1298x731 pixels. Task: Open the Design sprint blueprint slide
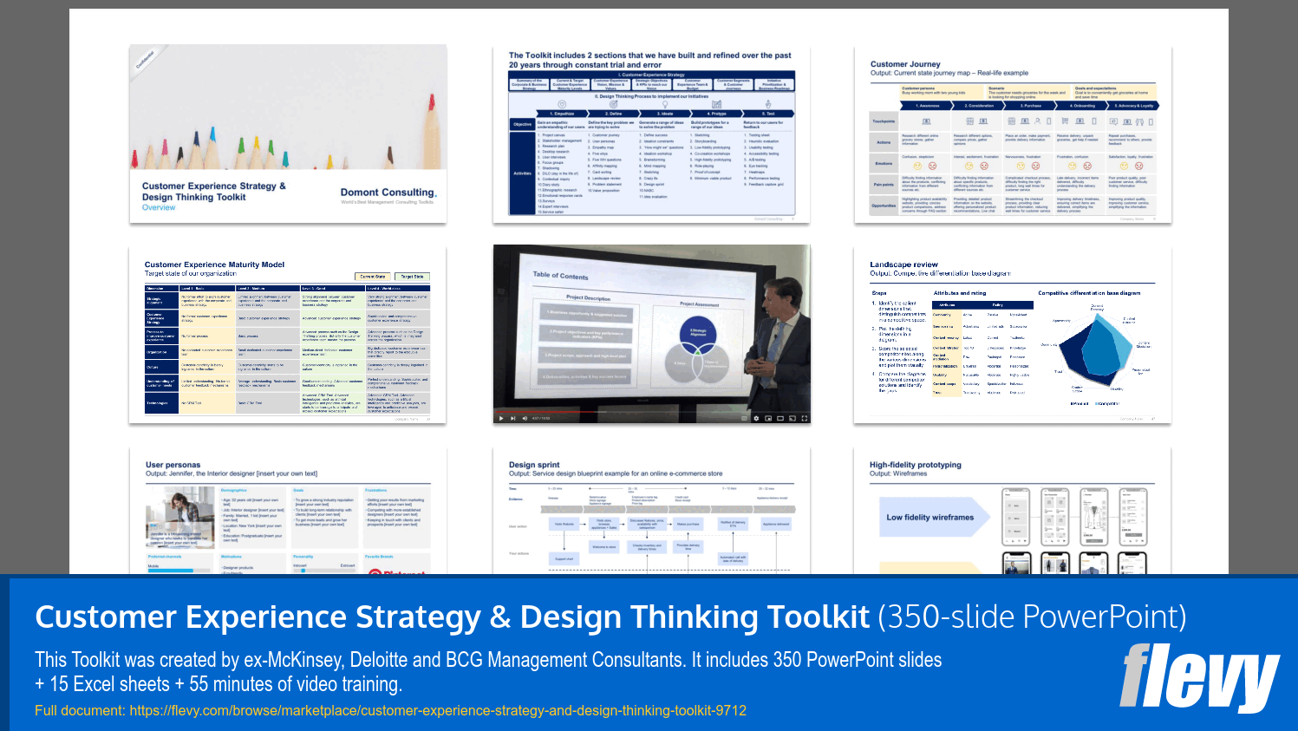pyautogui.click(x=651, y=510)
